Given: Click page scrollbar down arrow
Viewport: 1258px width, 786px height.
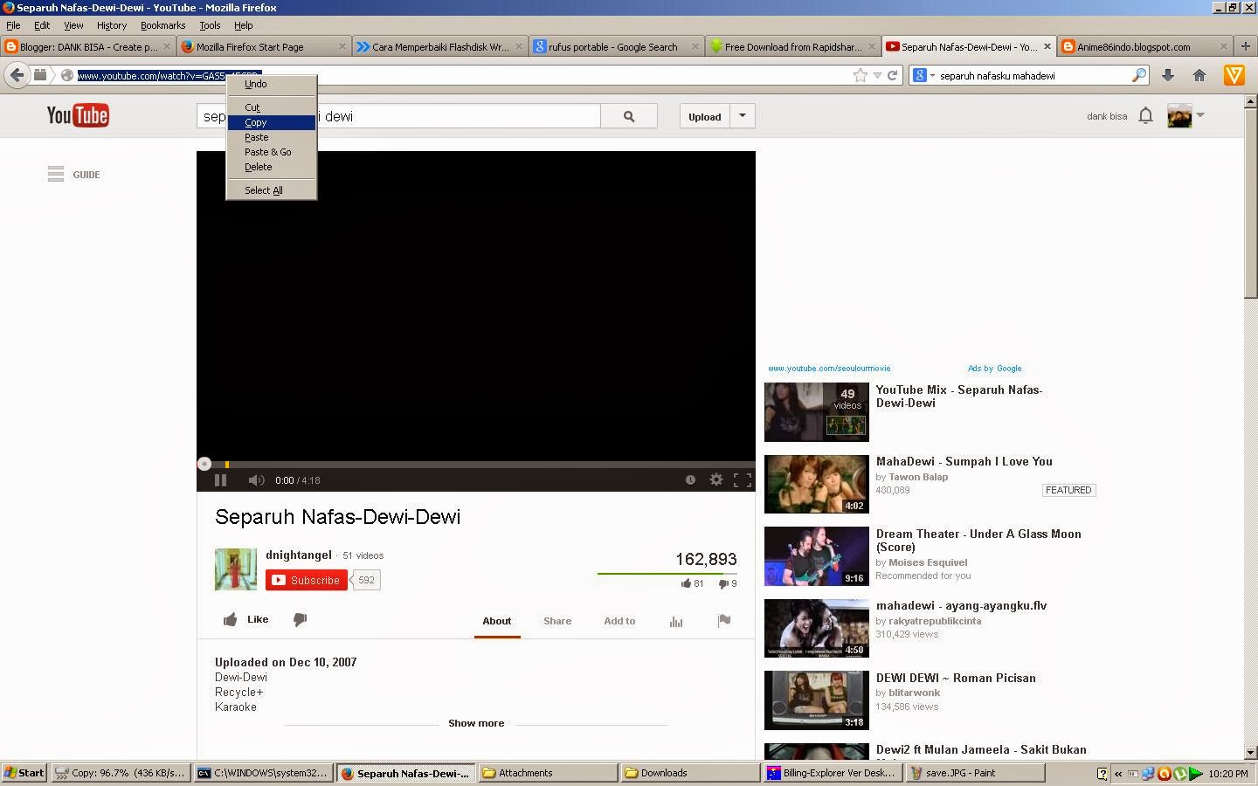Looking at the screenshot, I should (x=1250, y=751).
